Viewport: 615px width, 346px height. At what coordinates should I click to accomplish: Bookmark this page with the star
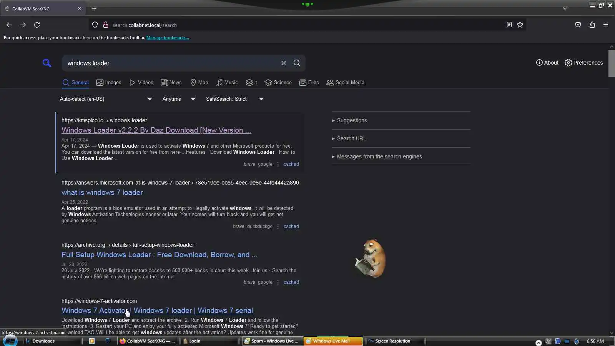click(520, 25)
